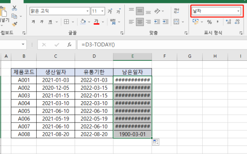The height and width of the screenshot is (154, 247).
Task: Center text horizontally
Action: click(140, 22)
